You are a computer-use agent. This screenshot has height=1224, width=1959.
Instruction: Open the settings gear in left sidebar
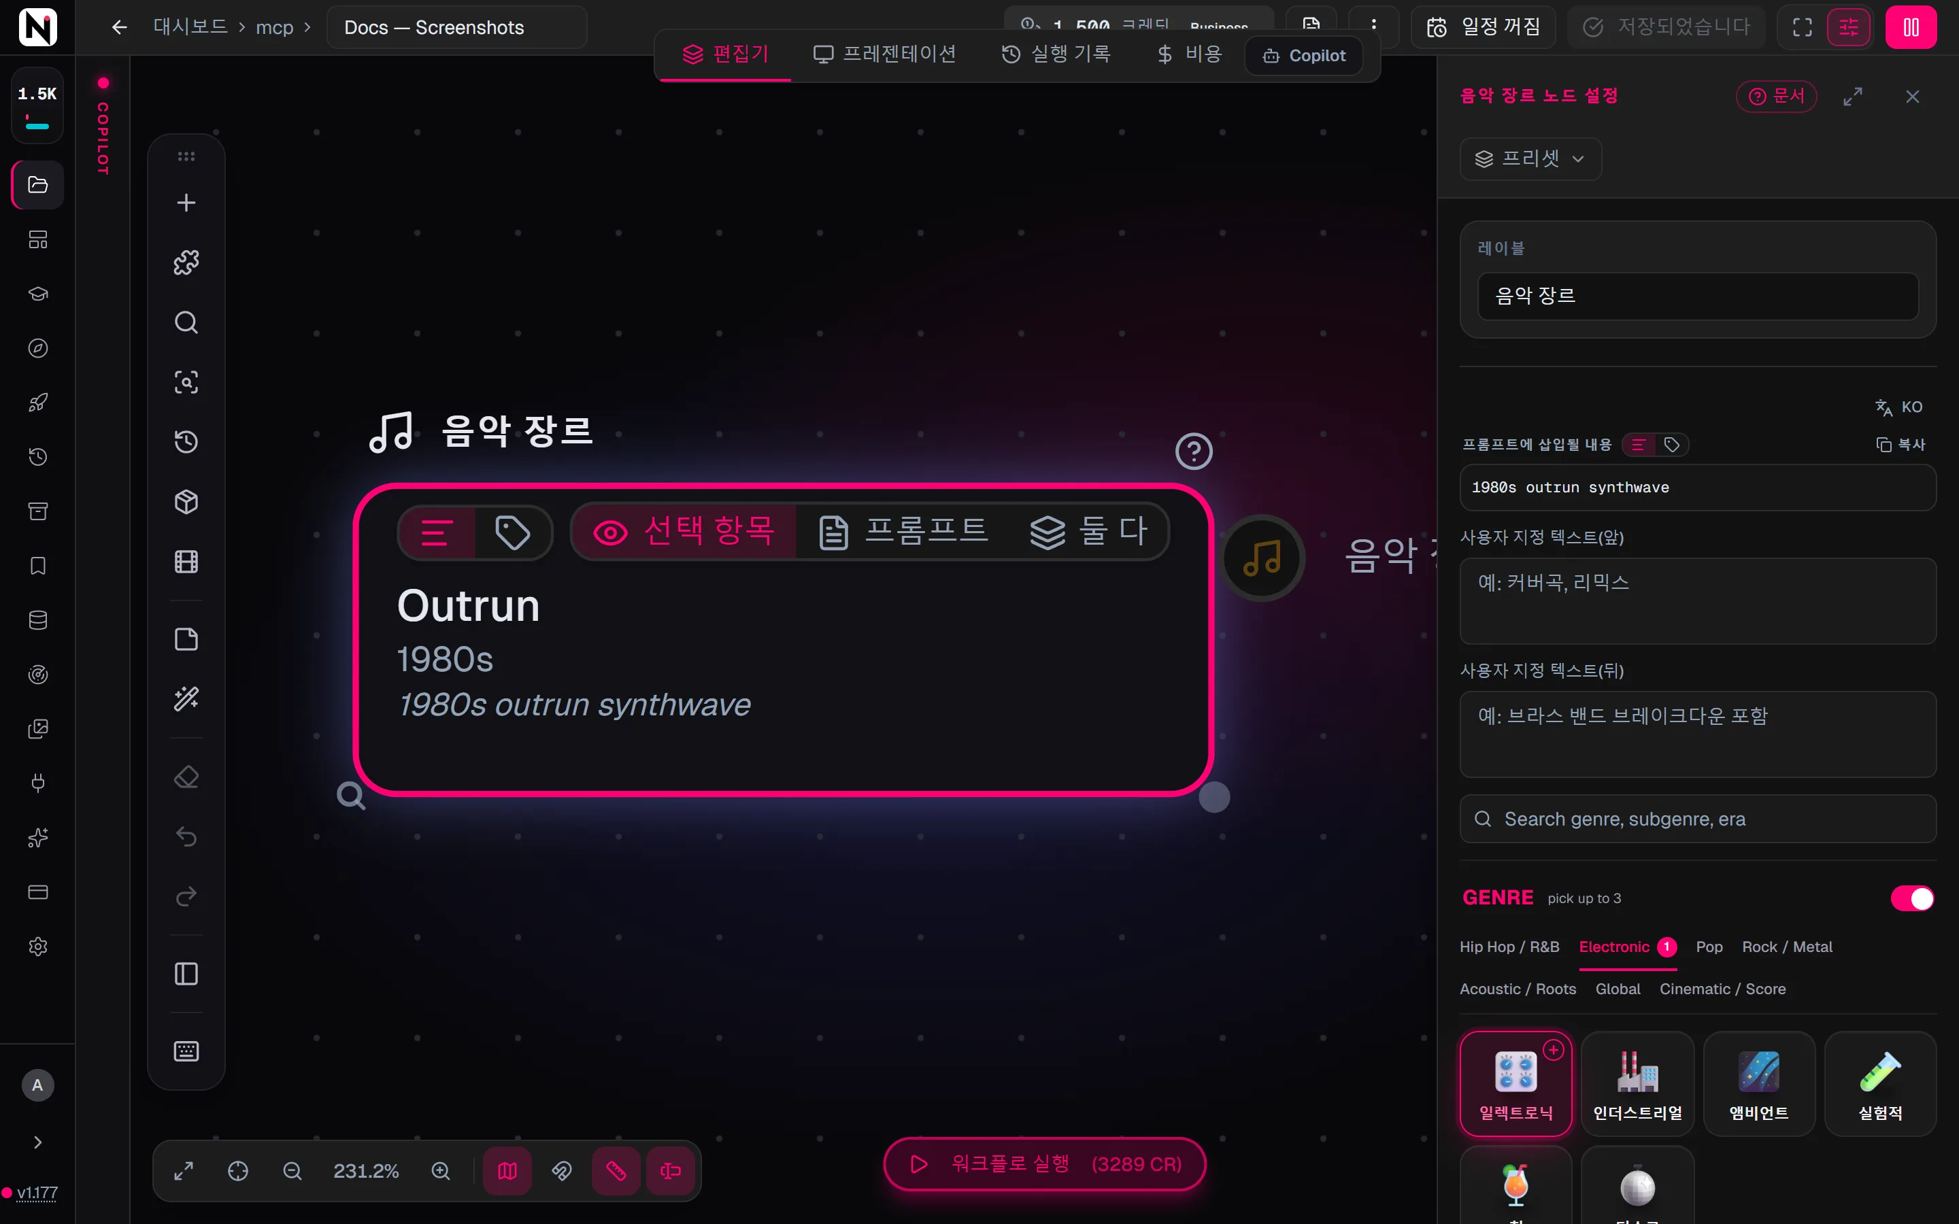coord(38,947)
